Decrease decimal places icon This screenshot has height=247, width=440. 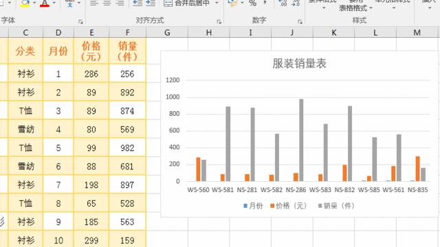296,3
